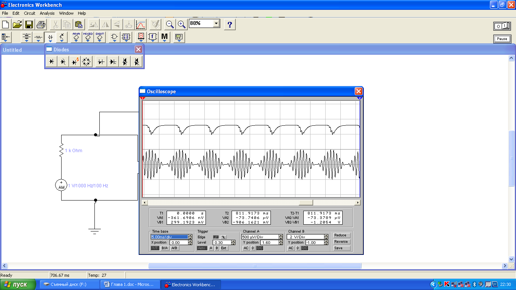Image resolution: width=516 pixels, height=290 pixels.
Task: Expand the 80% zoom level dropdown
Action: tap(216, 23)
